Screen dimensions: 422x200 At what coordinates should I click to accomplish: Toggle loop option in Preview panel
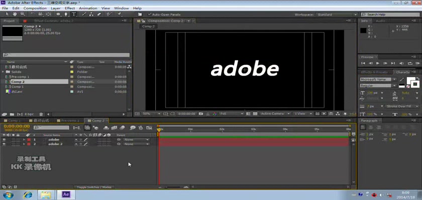tap(410, 63)
